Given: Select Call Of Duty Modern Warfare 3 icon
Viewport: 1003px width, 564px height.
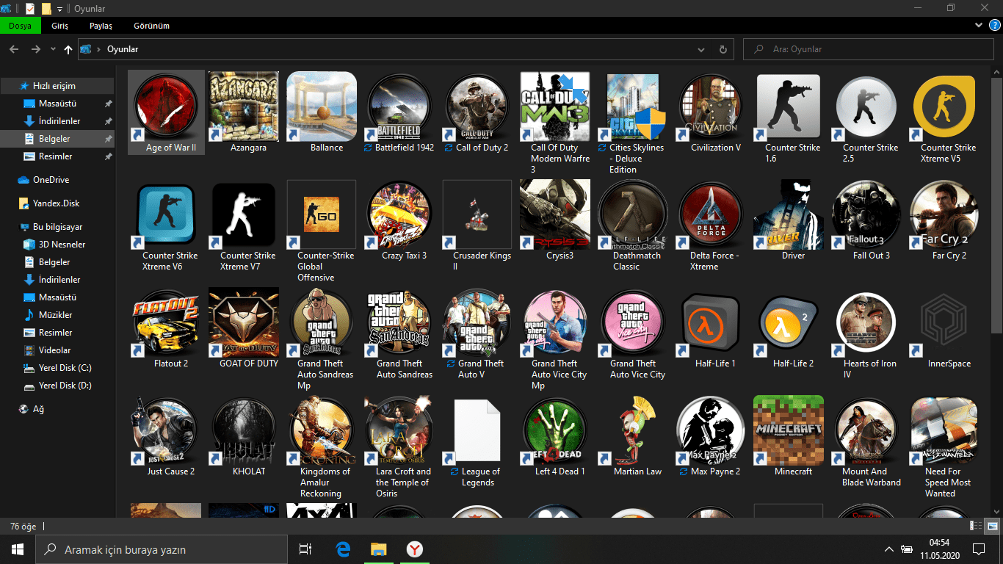Looking at the screenshot, I should click(555, 106).
